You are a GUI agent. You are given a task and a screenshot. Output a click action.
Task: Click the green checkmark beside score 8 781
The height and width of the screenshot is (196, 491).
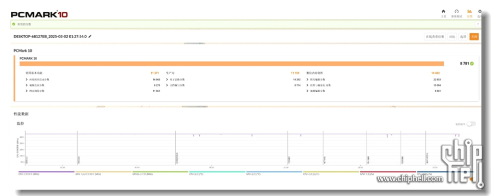coord(471,63)
